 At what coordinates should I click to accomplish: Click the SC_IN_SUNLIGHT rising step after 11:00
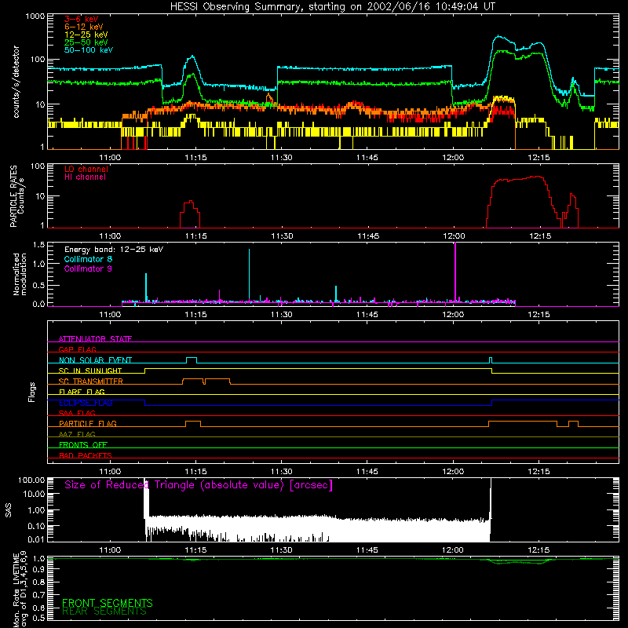click(x=144, y=371)
